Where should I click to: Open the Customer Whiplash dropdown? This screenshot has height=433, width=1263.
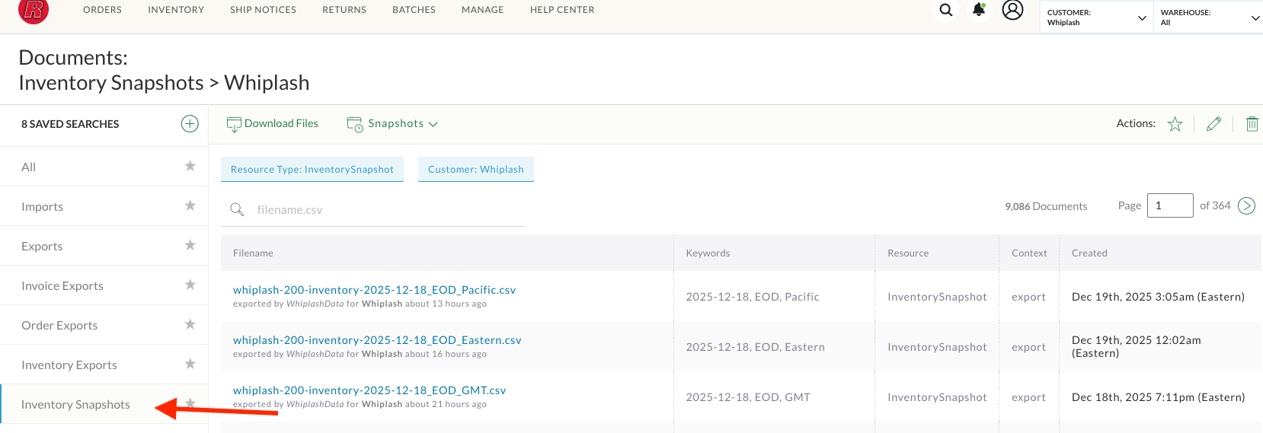coord(1096,18)
